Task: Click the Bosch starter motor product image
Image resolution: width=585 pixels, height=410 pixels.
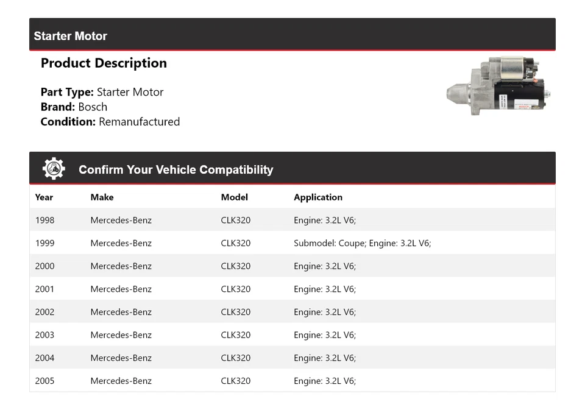Action: [x=499, y=87]
